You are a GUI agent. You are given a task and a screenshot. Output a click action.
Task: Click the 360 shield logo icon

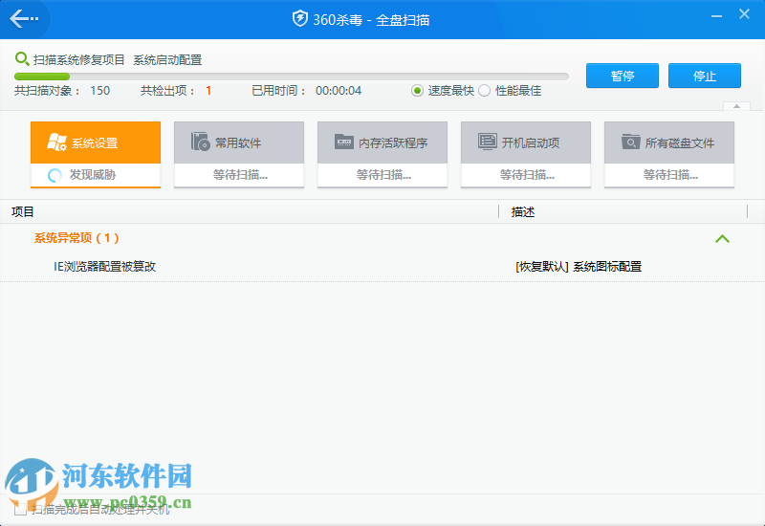[x=299, y=19]
